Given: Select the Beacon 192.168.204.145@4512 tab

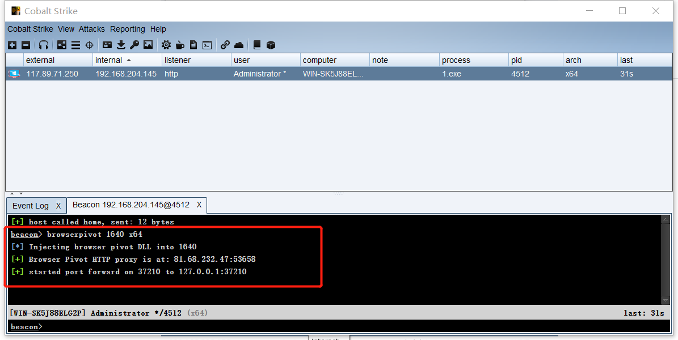Looking at the screenshot, I should 131,205.
